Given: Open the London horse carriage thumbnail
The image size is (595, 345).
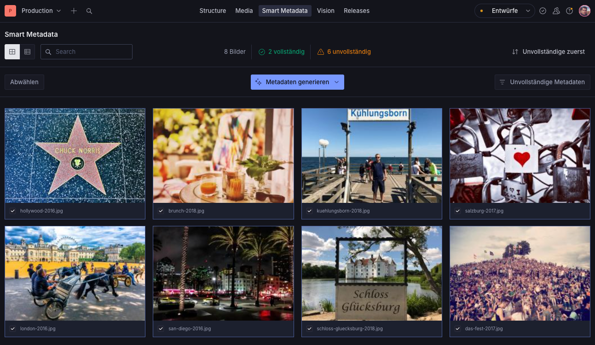Looking at the screenshot, I should tap(75, 273).
